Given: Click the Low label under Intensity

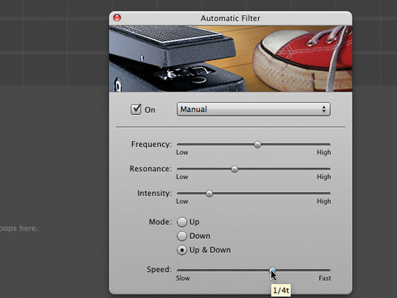Looking at the screenshot, I should coord(182,201).
